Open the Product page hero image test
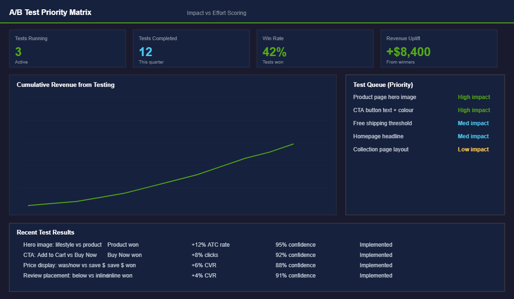 point(385,97)
